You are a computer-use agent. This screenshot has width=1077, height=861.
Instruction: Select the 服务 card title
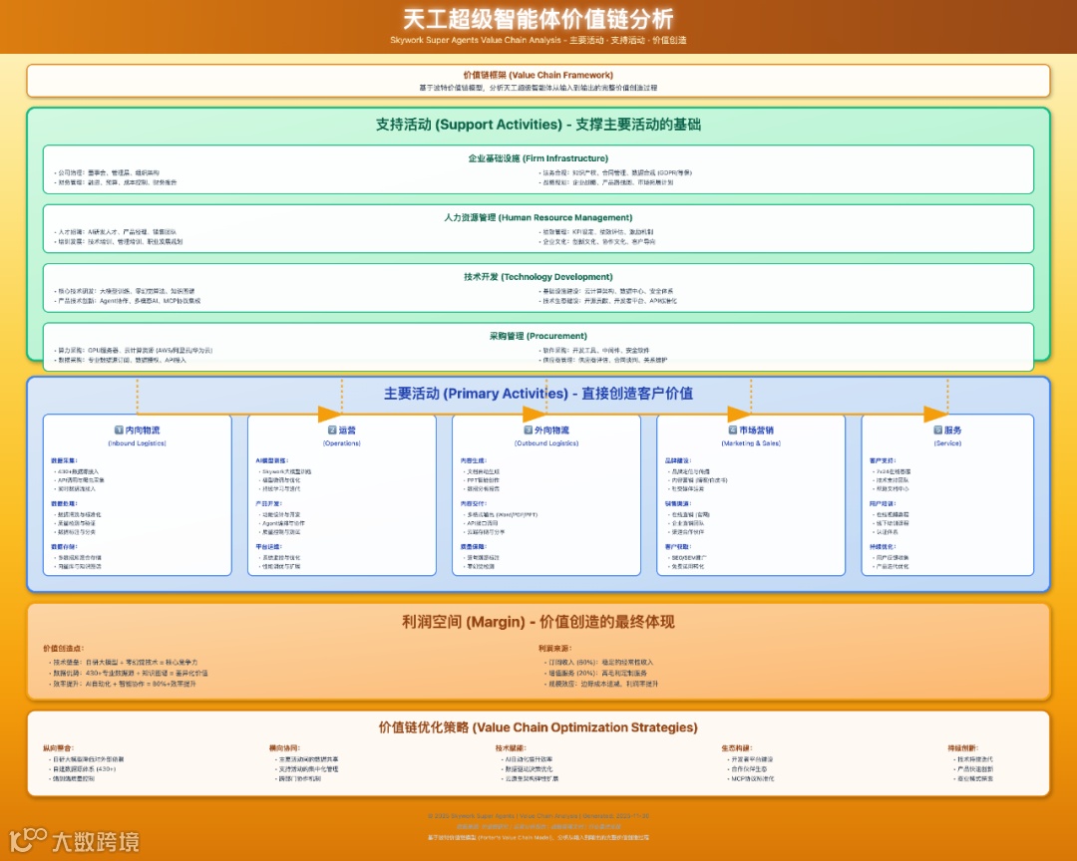952,430
